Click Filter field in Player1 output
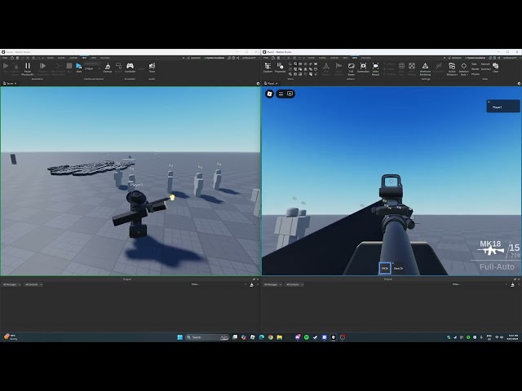 tap(480, 284)
